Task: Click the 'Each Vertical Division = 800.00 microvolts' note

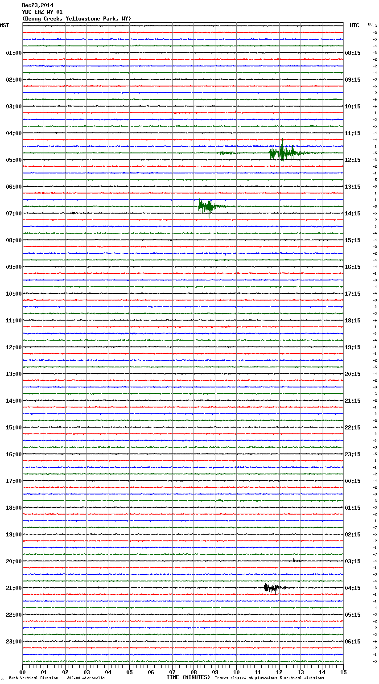Action: click(57, 678)
